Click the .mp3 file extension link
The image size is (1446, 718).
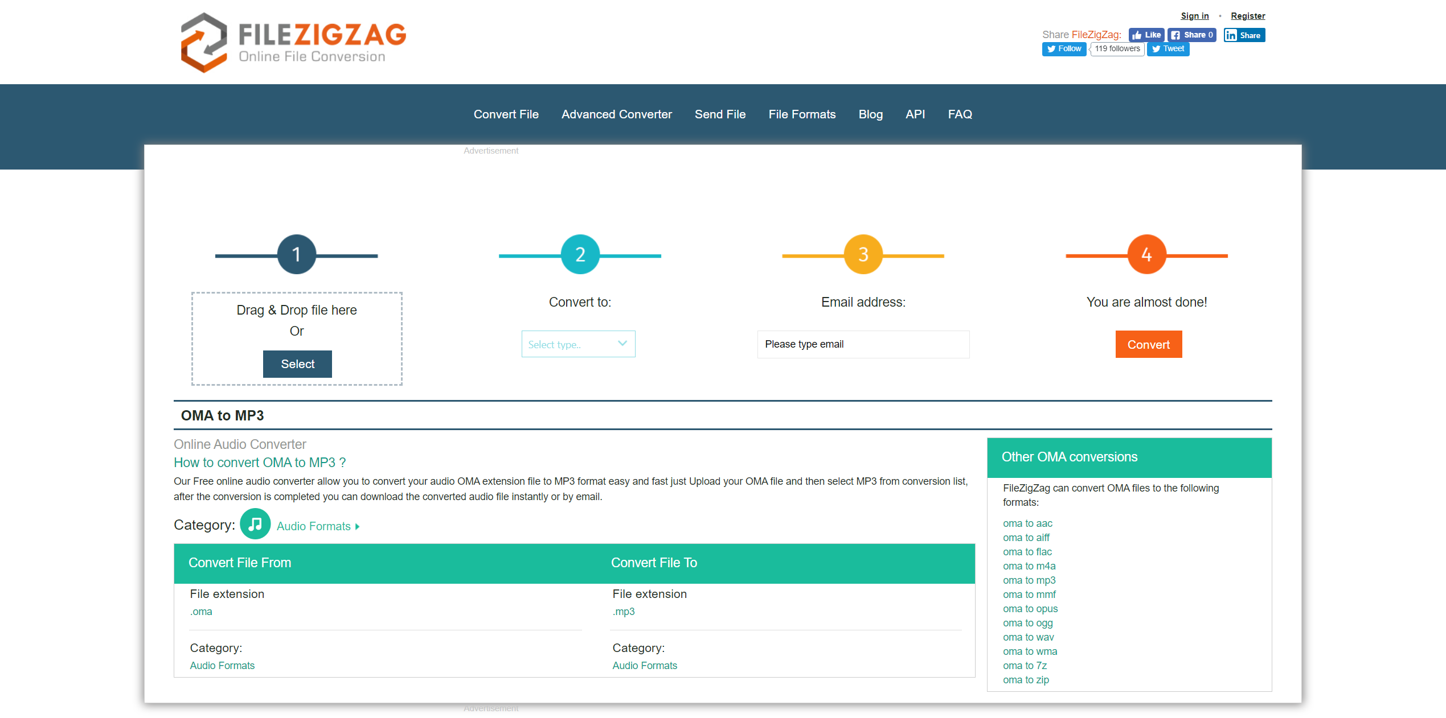click(623, 612)
